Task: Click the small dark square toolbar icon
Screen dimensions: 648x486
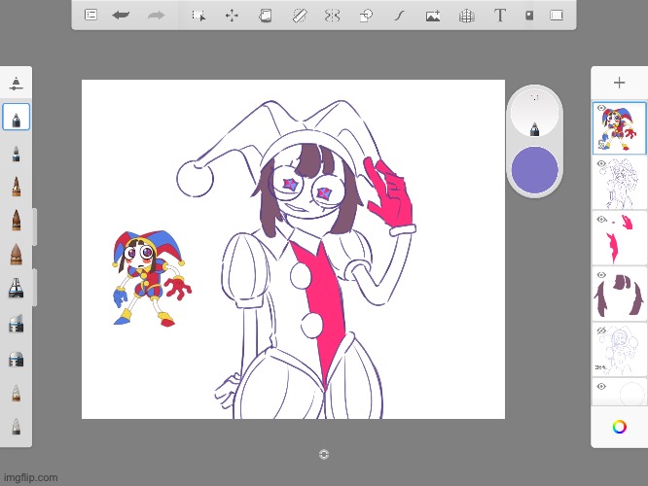Action: coord(529,16)
